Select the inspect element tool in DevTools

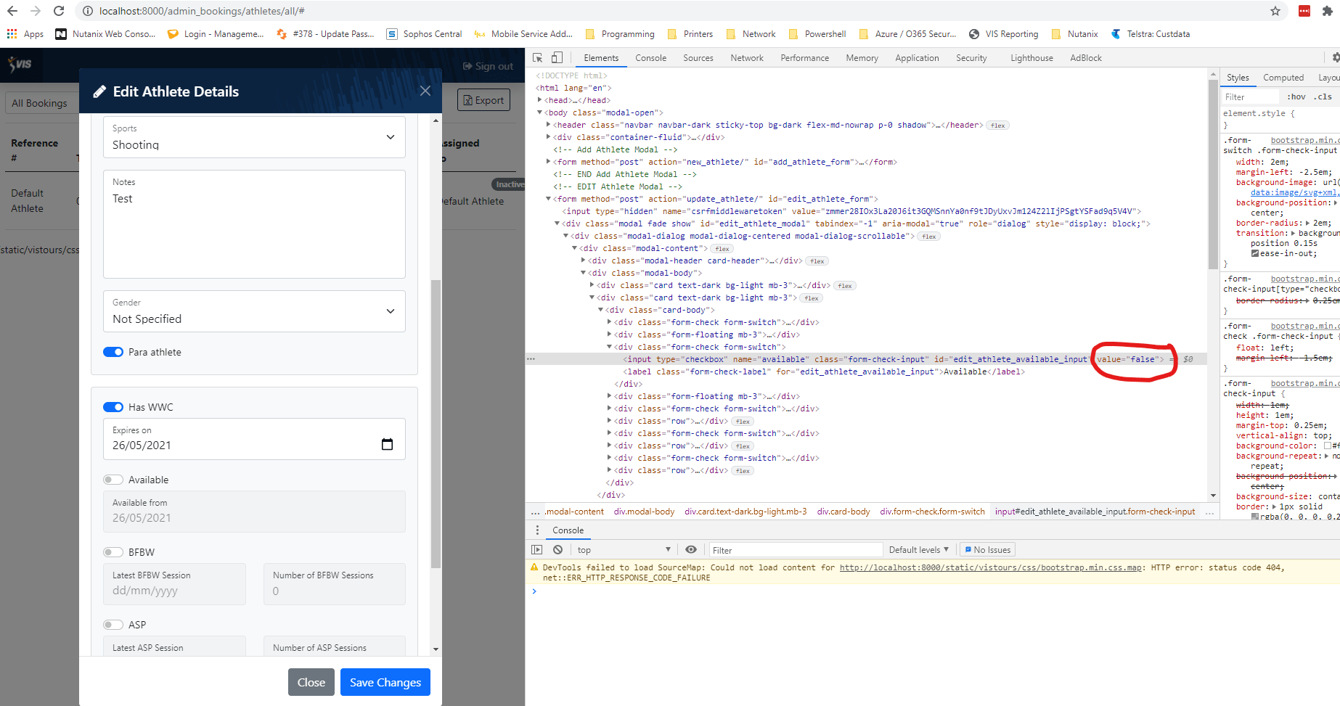click(537, 57)
